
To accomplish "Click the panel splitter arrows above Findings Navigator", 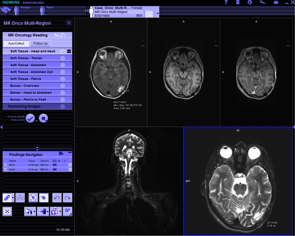I will click(37, 148).
